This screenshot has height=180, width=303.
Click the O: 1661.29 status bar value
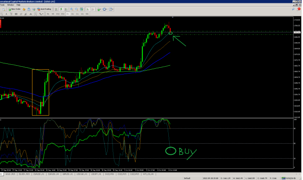(x=226, y=178)
